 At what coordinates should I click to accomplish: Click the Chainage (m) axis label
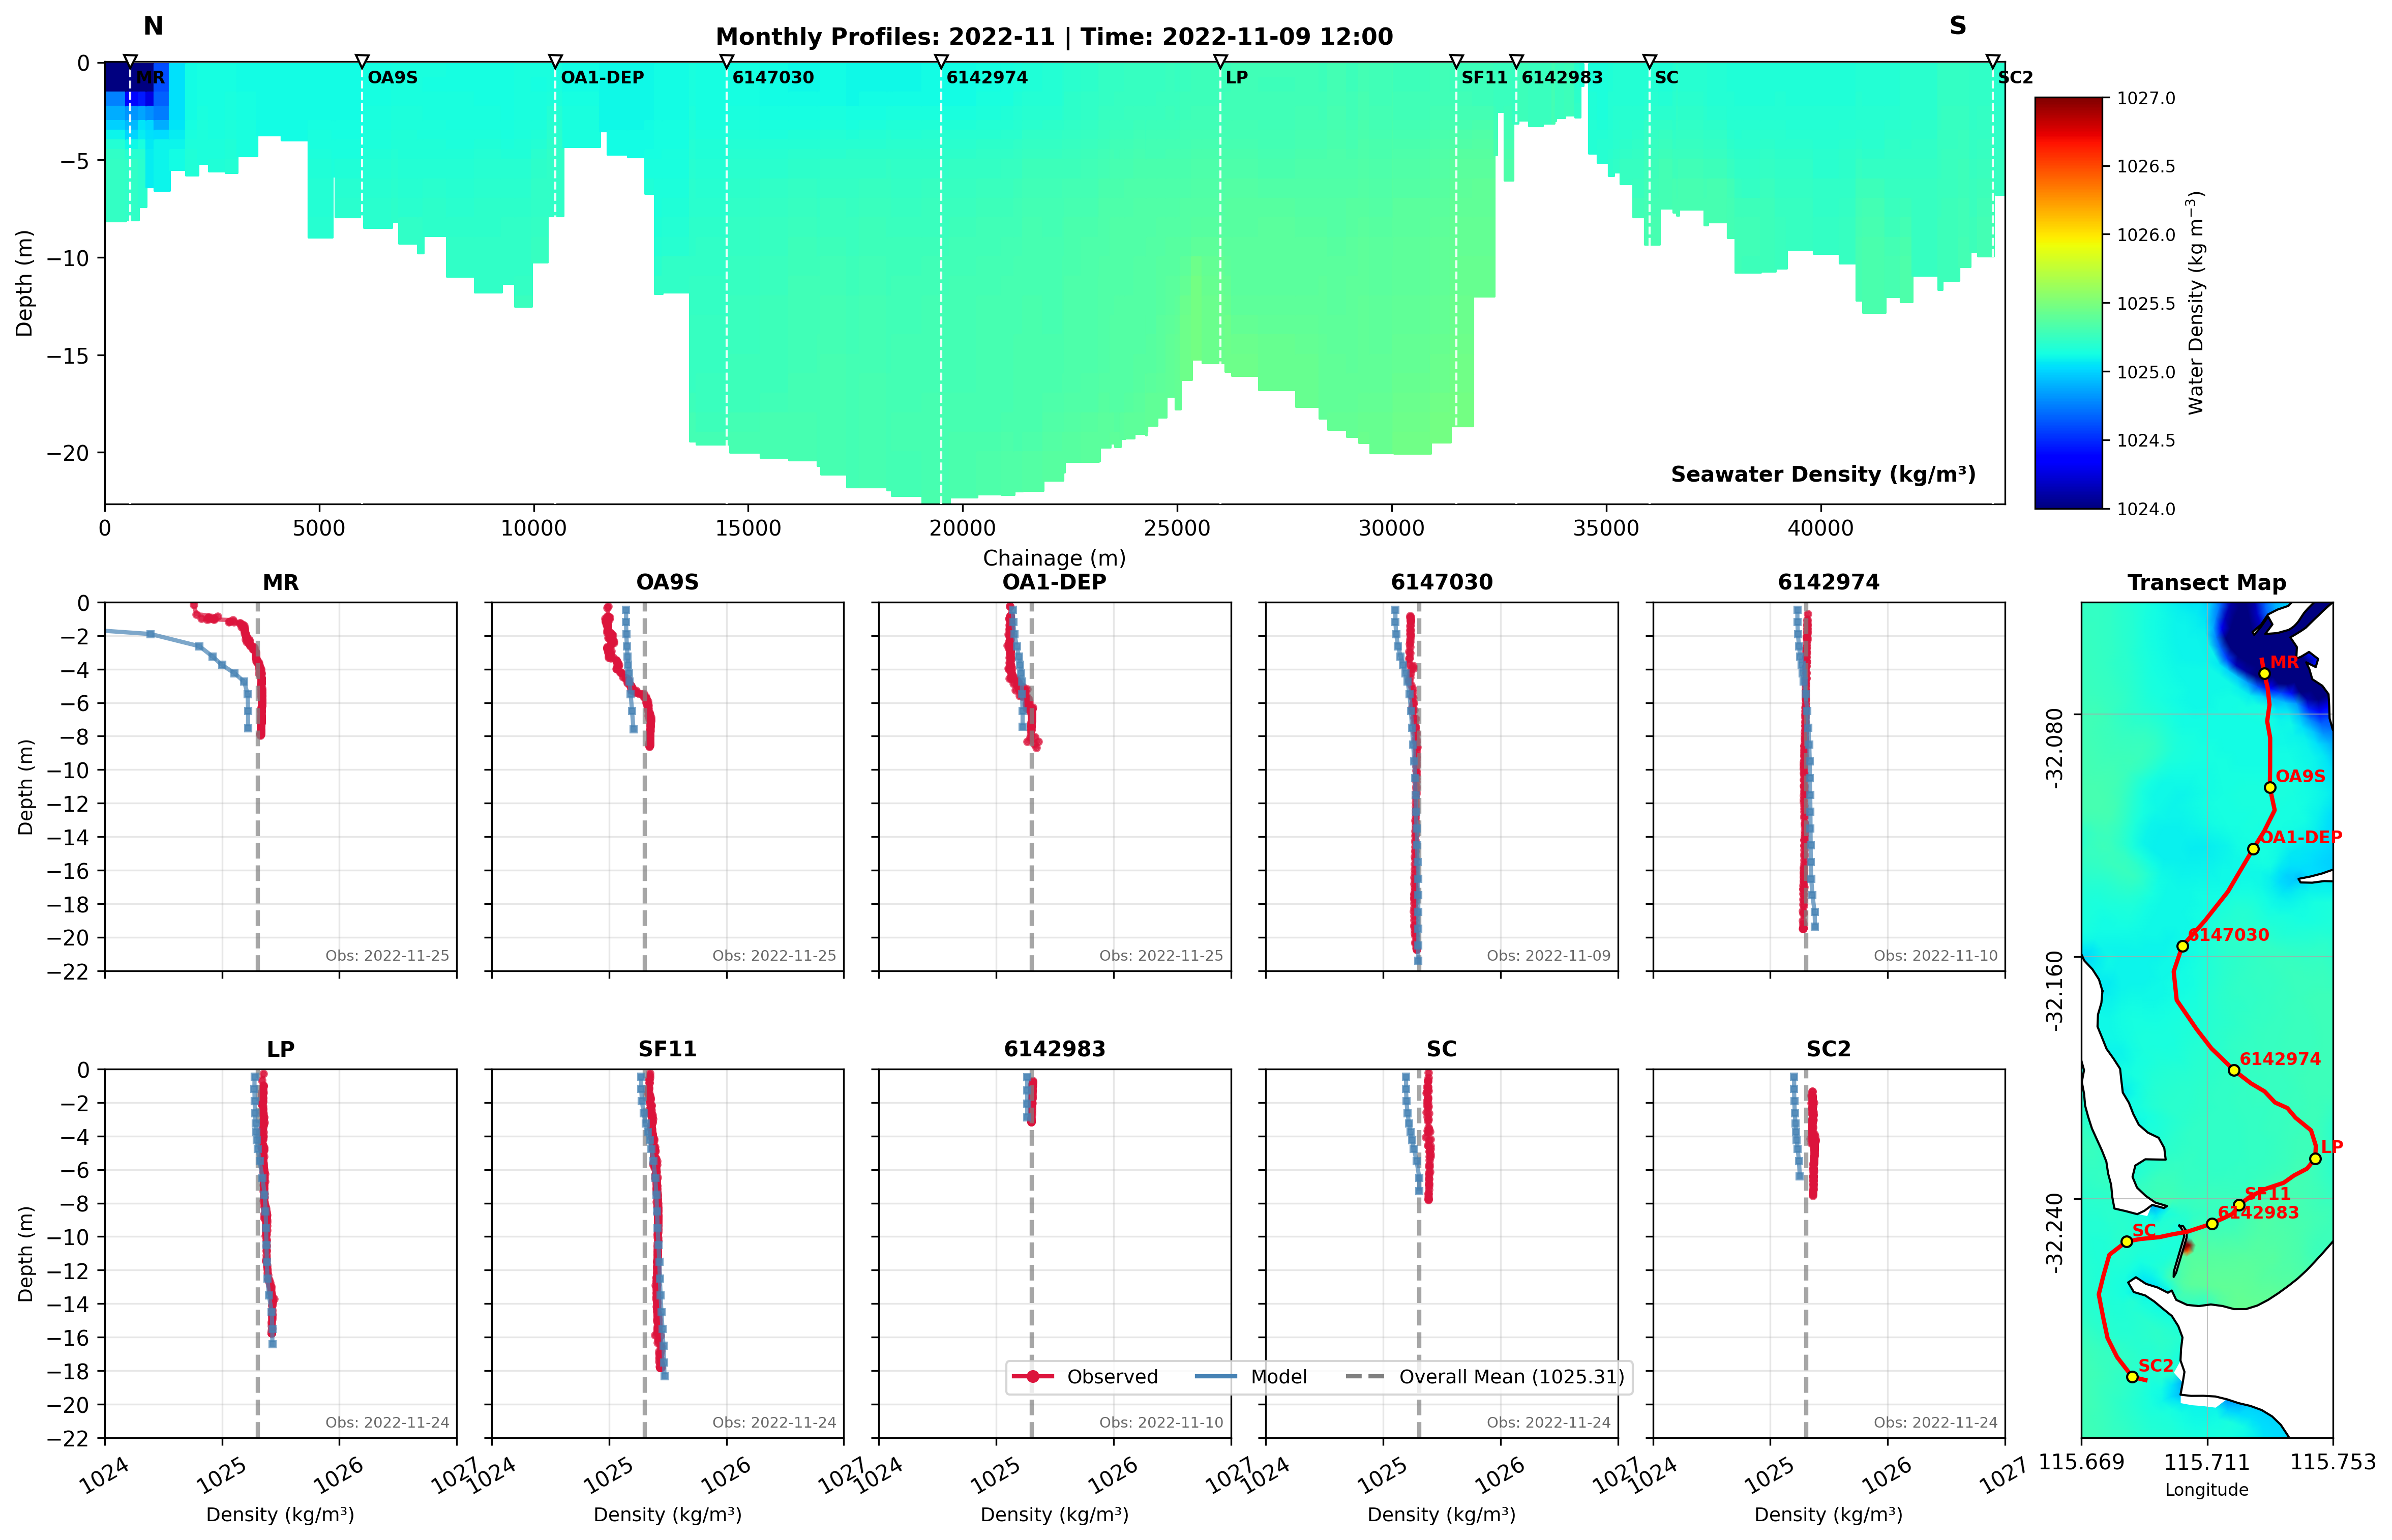1054,558
